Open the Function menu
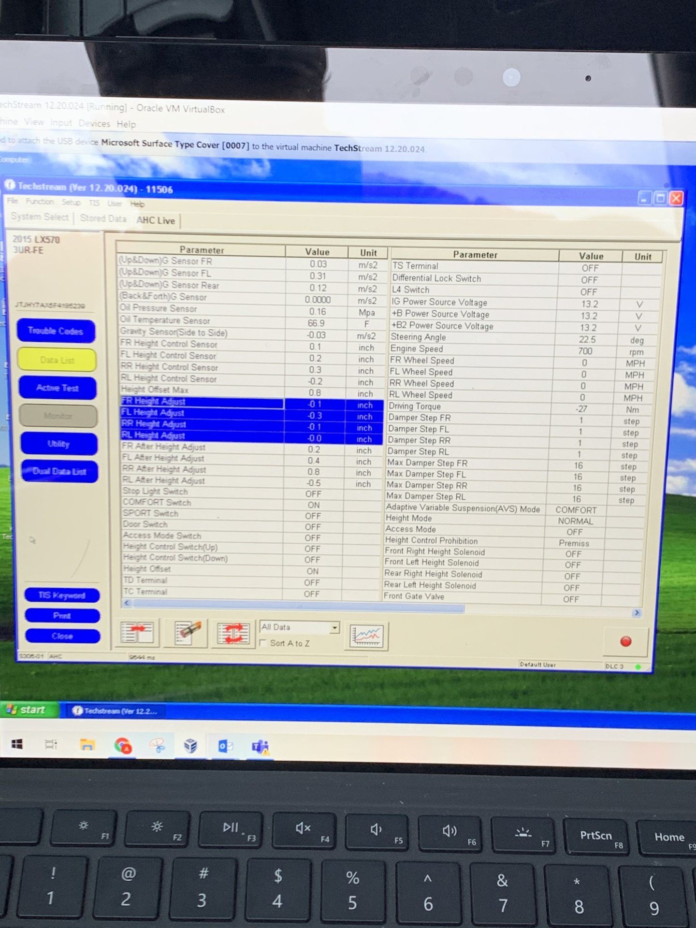Screen dimensions: 696x928 (40, 202)
